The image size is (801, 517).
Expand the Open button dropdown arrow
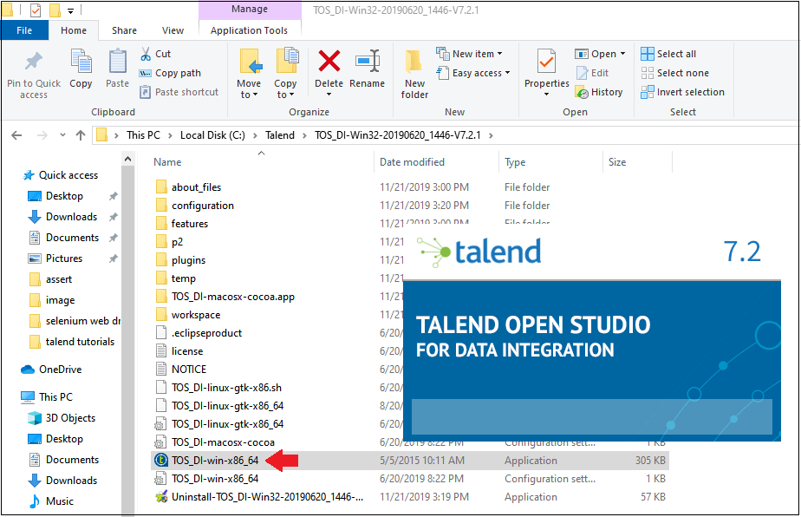click(622, 54)
